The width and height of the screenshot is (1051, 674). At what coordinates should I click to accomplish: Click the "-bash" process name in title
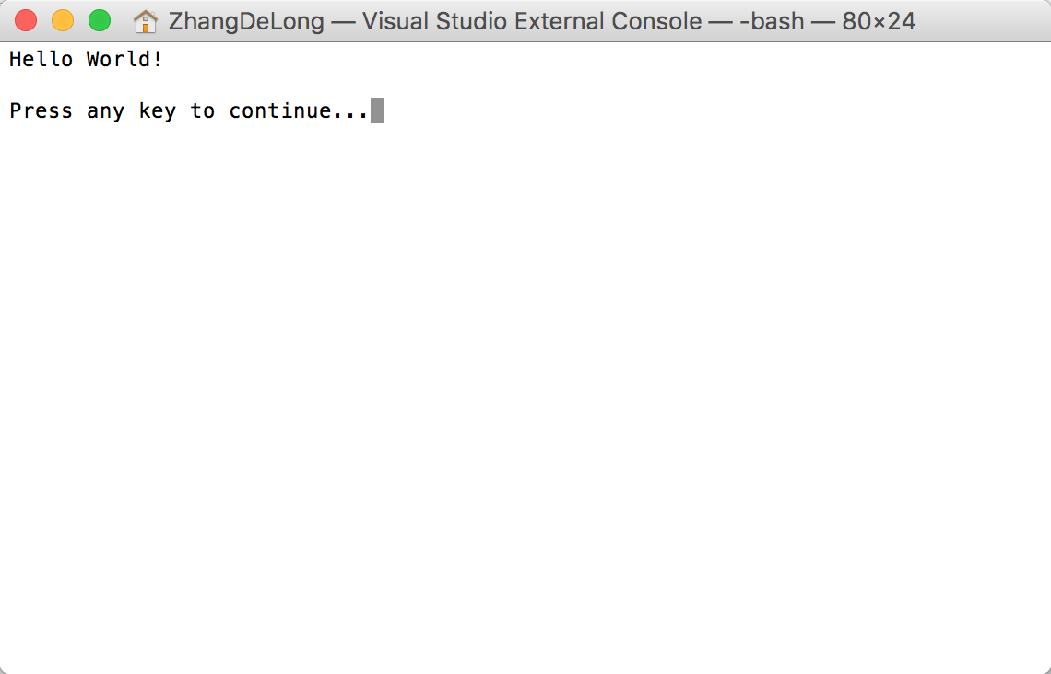(772, 21)
